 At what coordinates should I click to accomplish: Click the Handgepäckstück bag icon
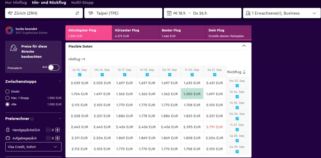coord(8,130)
